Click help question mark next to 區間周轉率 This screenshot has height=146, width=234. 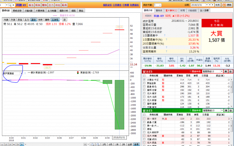pos(166,51)
